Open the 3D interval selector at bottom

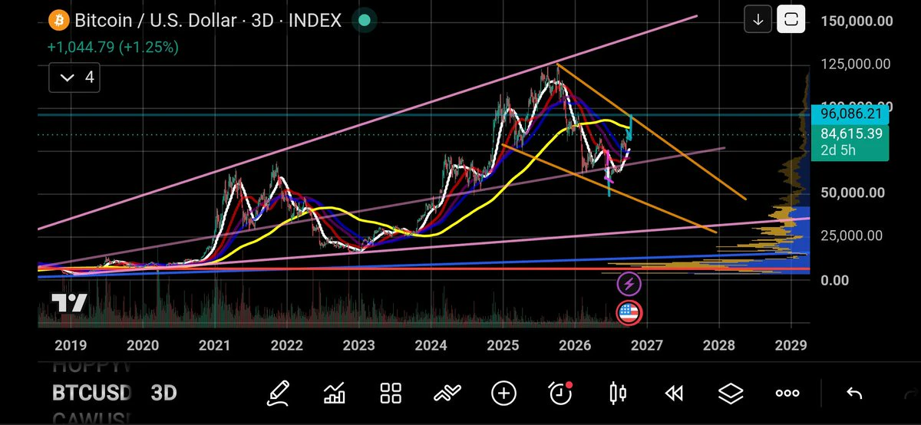pos(163,394)
